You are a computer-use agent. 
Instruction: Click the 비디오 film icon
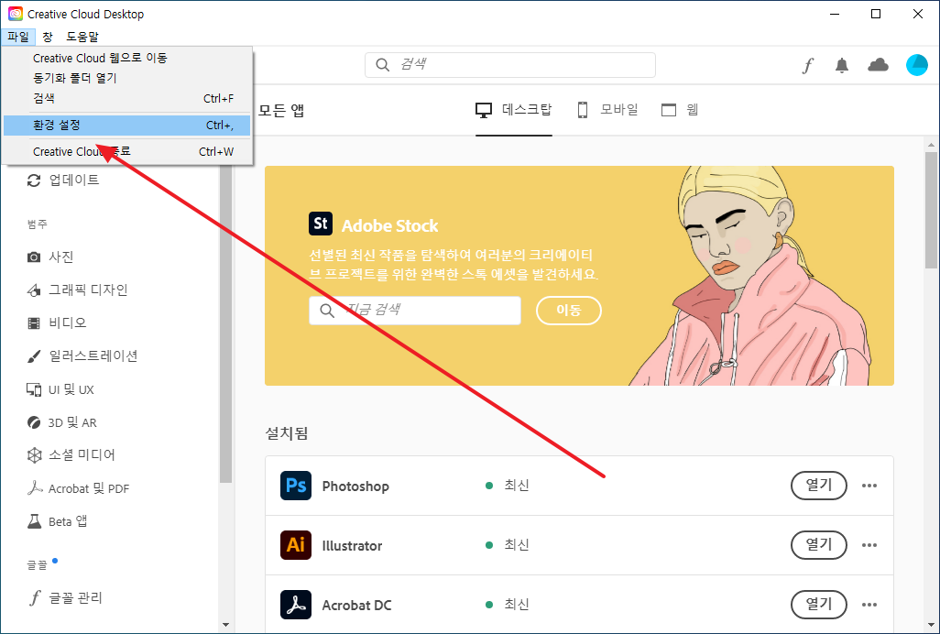34,323
